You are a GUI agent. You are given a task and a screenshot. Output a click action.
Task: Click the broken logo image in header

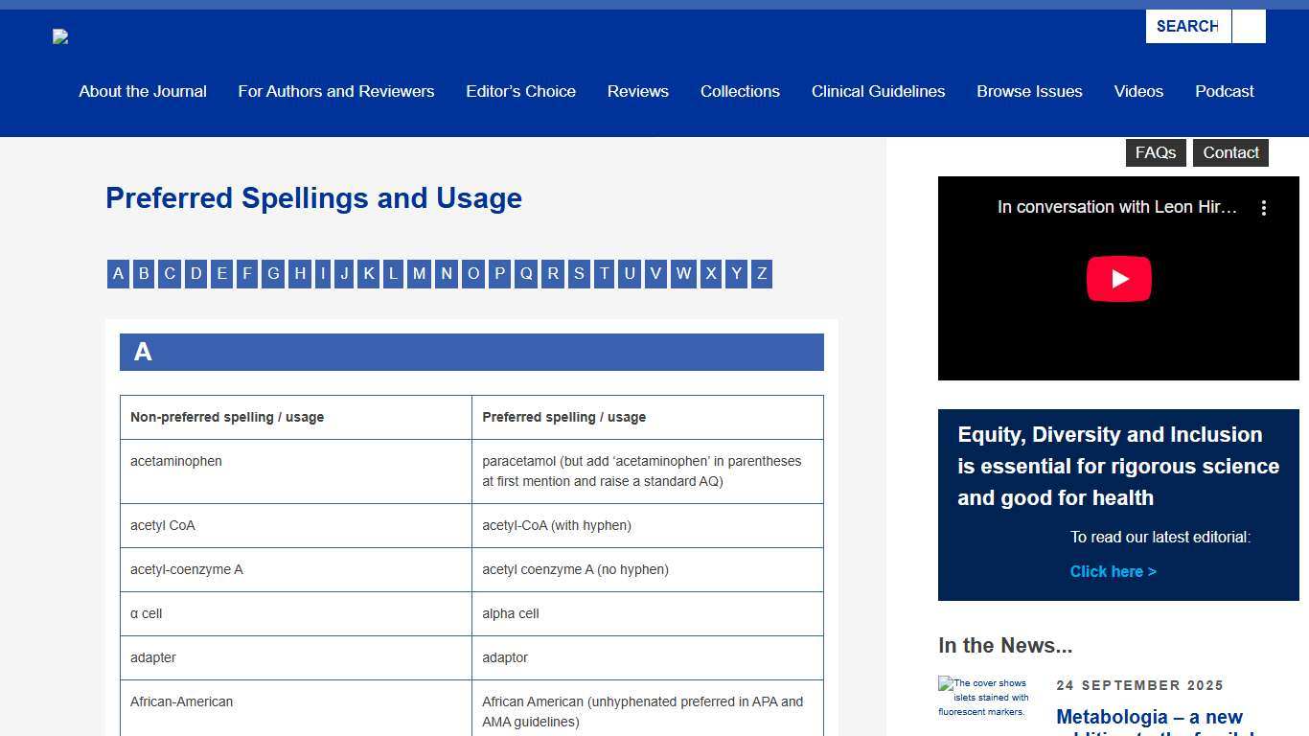tap(60, 37)
